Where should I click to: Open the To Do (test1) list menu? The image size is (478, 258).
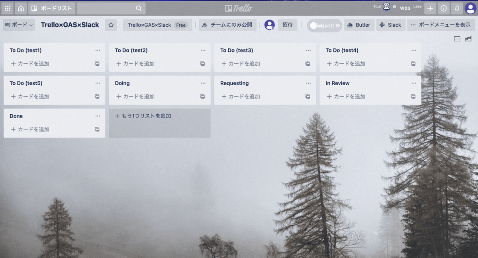pyautogui.click(x=97, y=50)
